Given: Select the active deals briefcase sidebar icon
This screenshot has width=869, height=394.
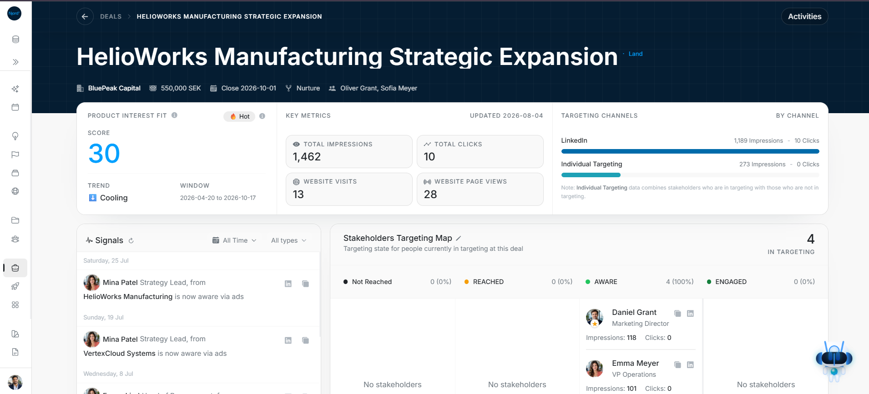Looking at the screenshot, I should pos(15,268).
